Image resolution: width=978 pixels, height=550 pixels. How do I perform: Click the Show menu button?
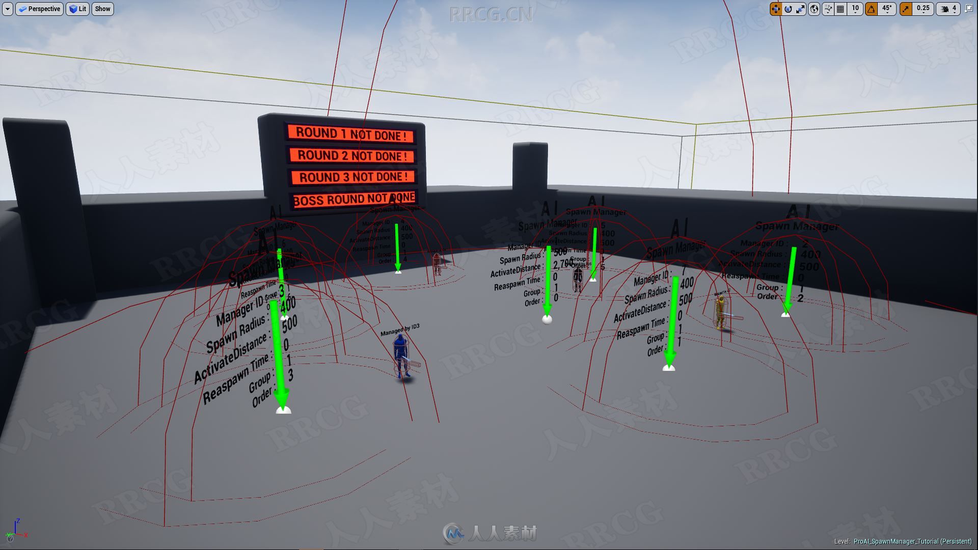(x=102, y=8)
